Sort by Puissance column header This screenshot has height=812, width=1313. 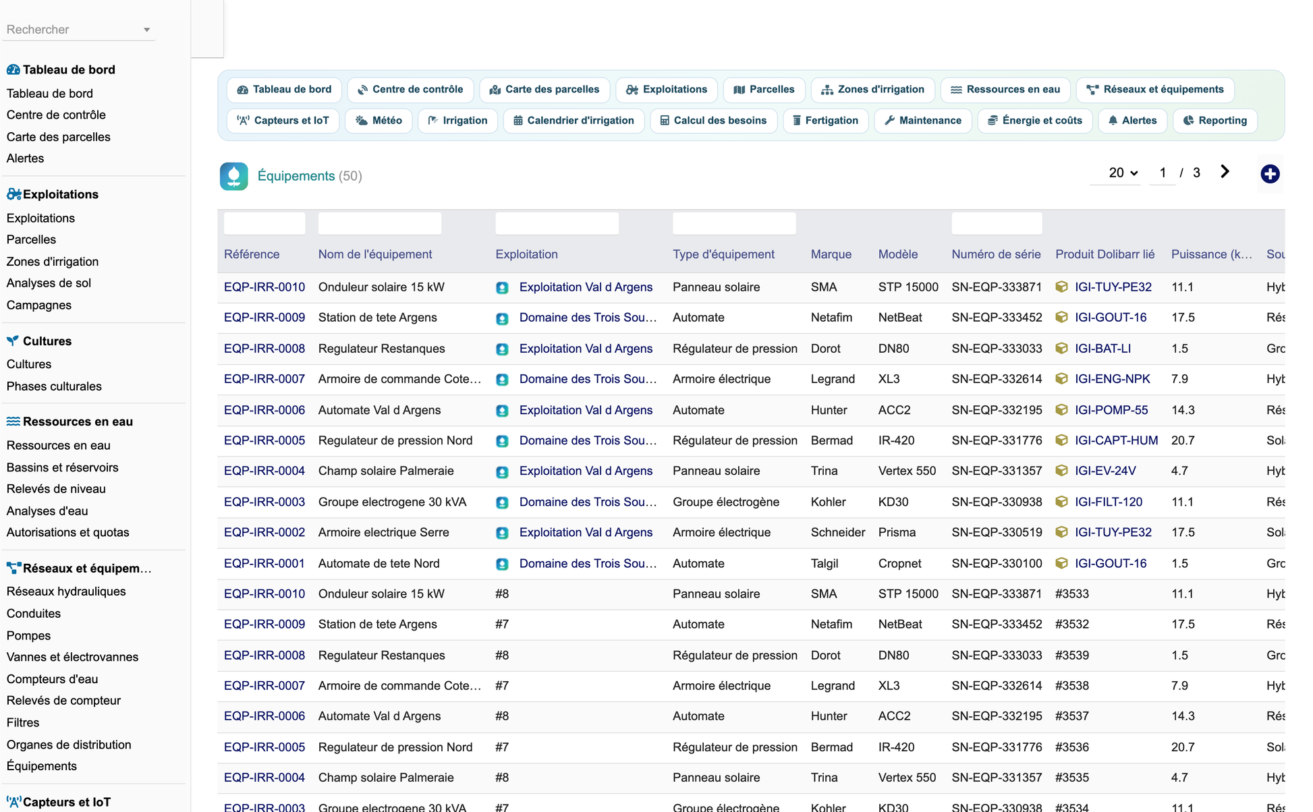point(1212,254)
